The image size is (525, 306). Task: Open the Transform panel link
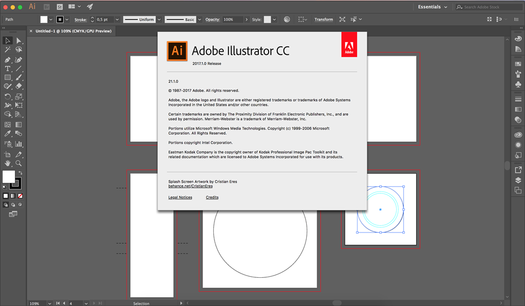click(323, 19)
